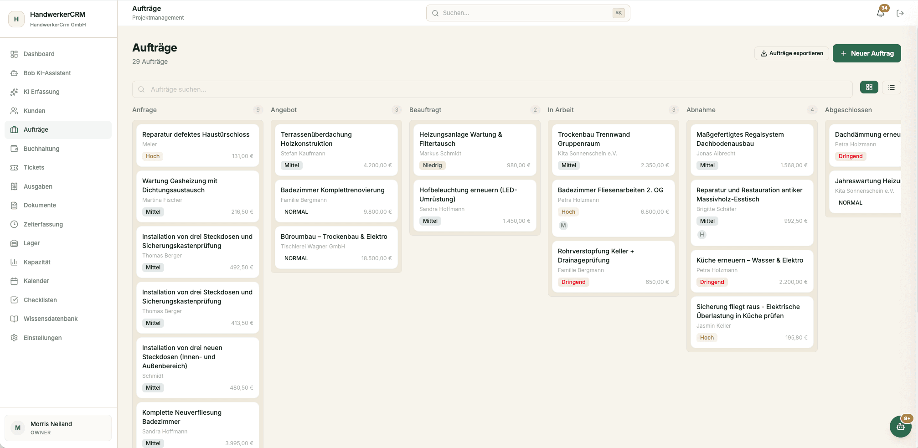Open Bob KI-Assistent robot icon
The width and height of the screenshot is (918, 448).
pyautogui.click(x=14, y=73)
